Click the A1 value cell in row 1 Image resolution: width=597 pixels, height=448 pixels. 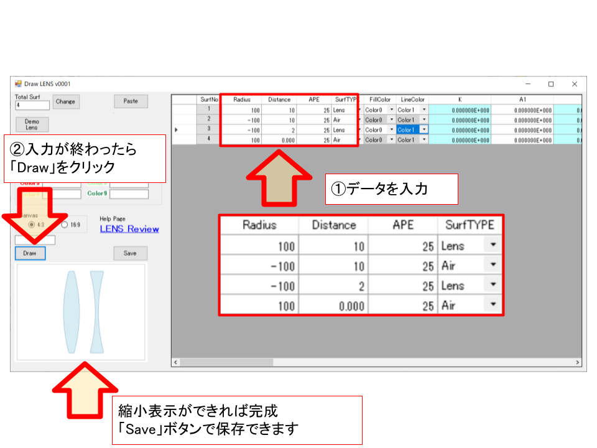(x=522, y=110)
